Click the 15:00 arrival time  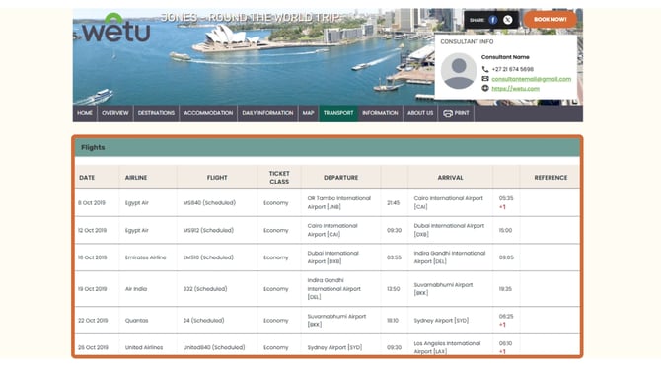pos(505,230)
